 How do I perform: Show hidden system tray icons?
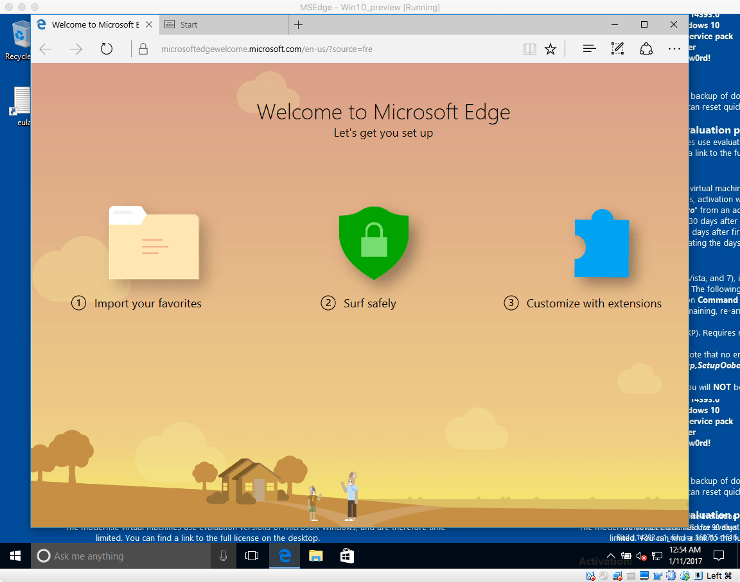[x=611, y=556]
